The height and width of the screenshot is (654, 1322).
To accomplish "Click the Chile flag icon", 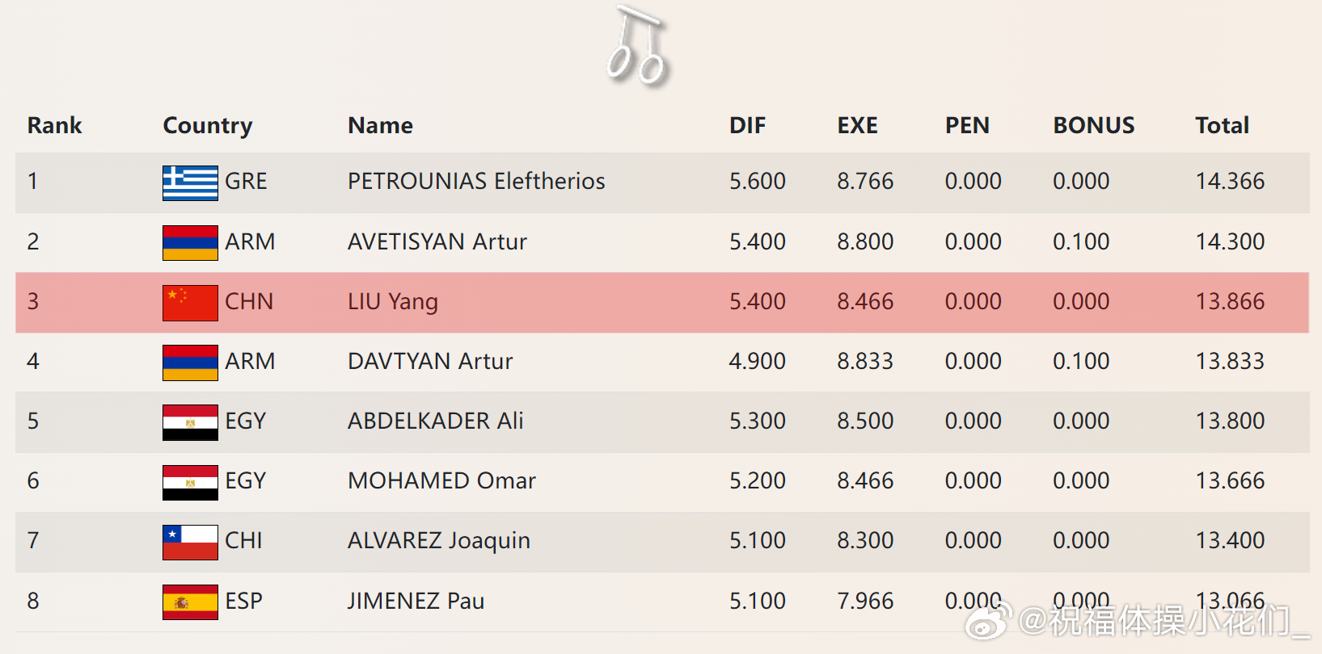I will pyautogui.click(x=190, y=542).
